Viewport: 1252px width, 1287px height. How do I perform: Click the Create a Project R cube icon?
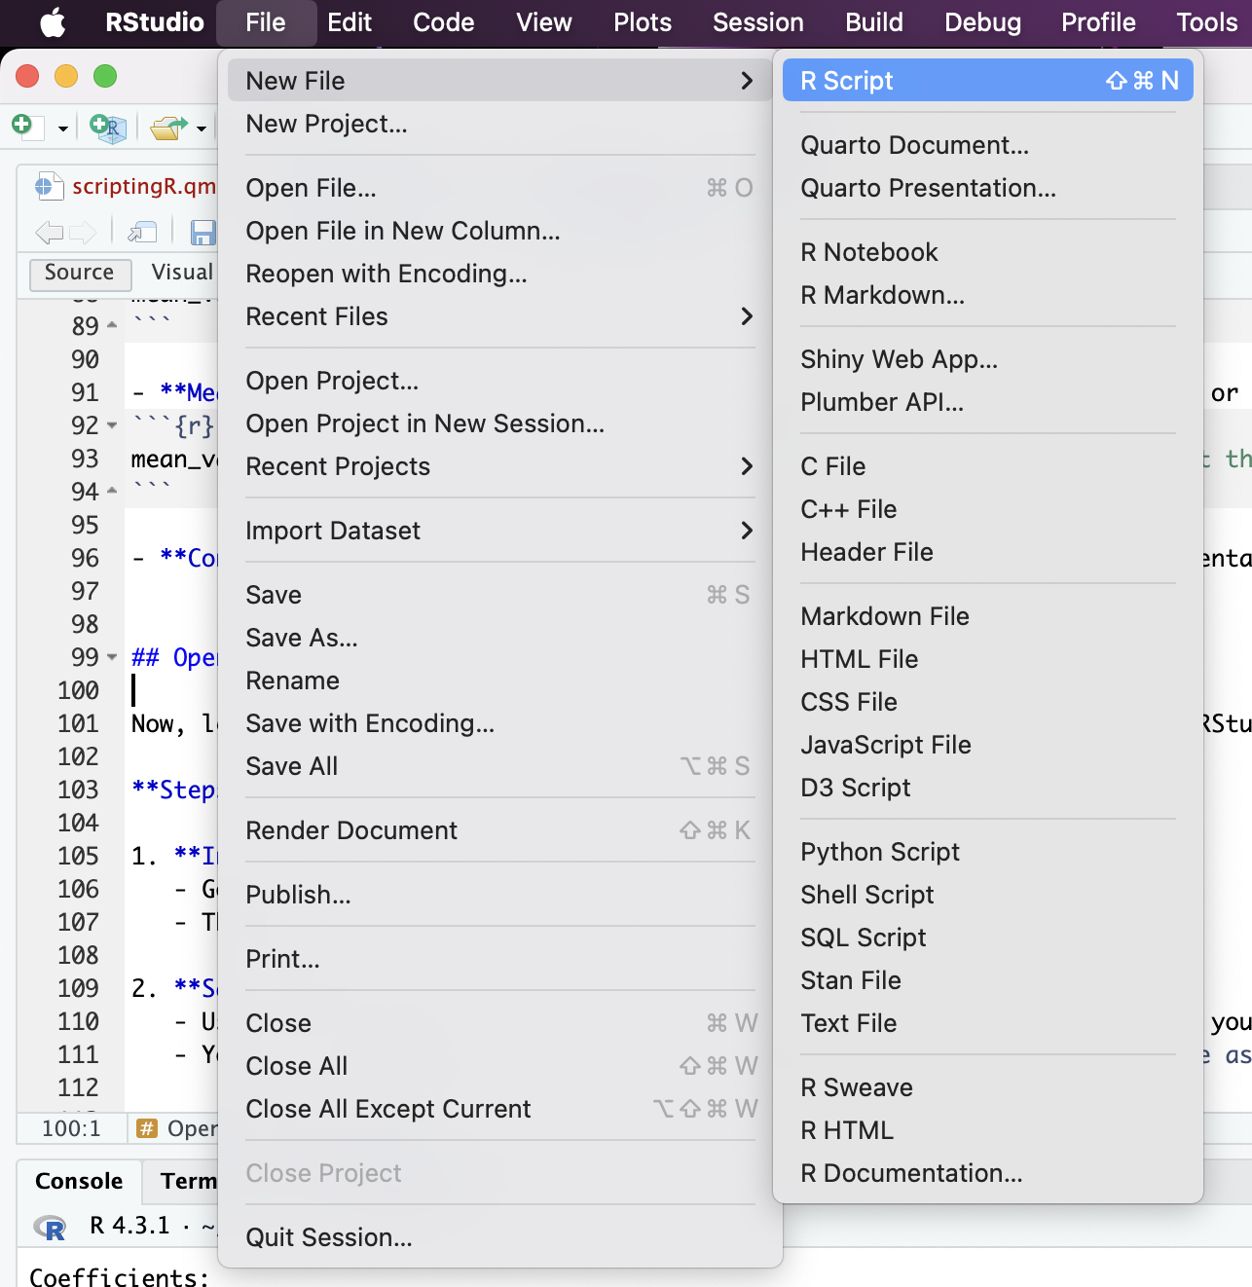(x=108, y=128)
